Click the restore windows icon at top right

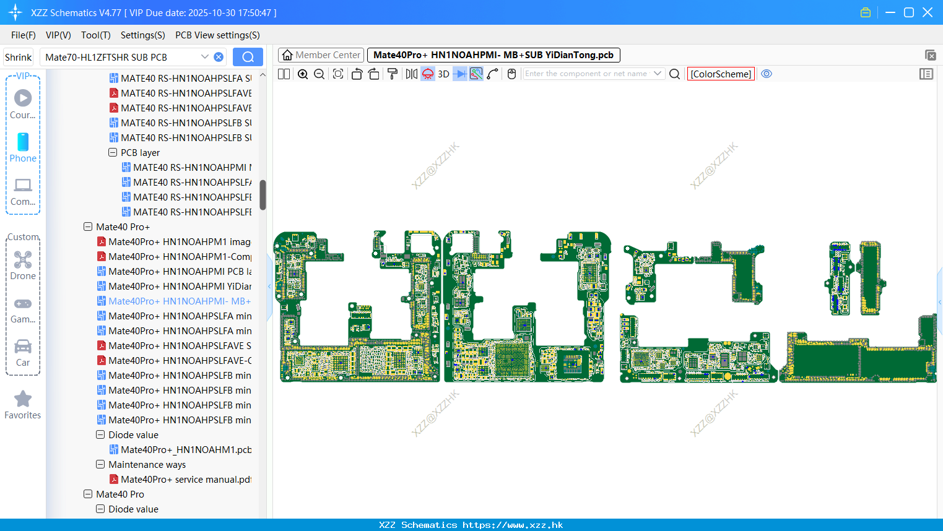pyautogui.click(x=930, y=55)
